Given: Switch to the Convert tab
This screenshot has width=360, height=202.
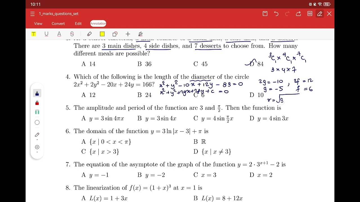Looking at the screenshot, I should tap(58, 24).
